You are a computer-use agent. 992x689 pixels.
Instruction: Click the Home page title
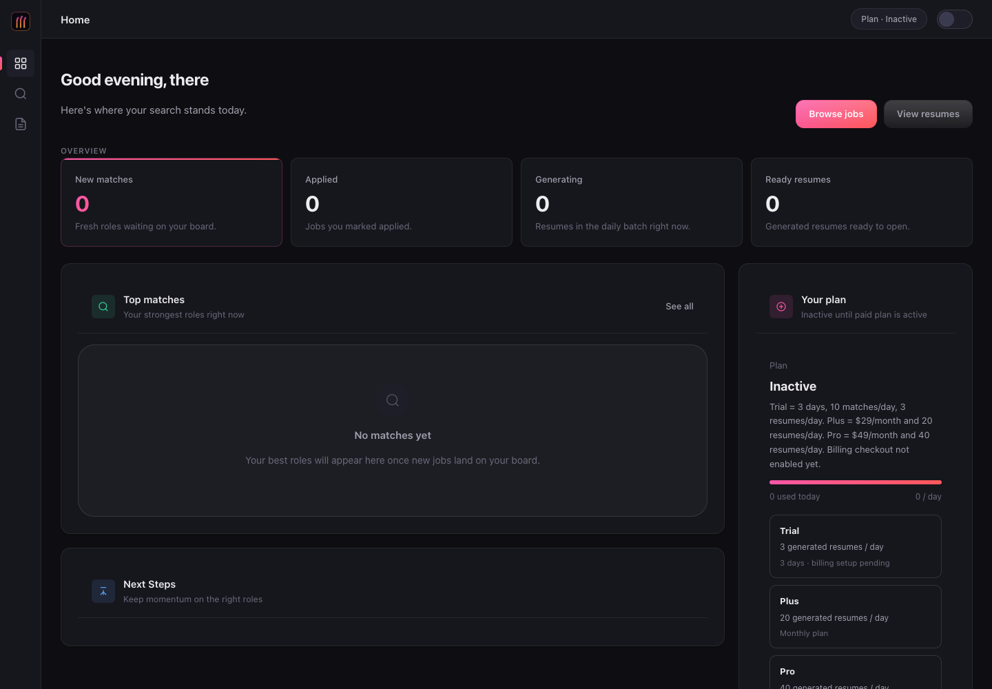pyautogui.click(x=75, y=20)
